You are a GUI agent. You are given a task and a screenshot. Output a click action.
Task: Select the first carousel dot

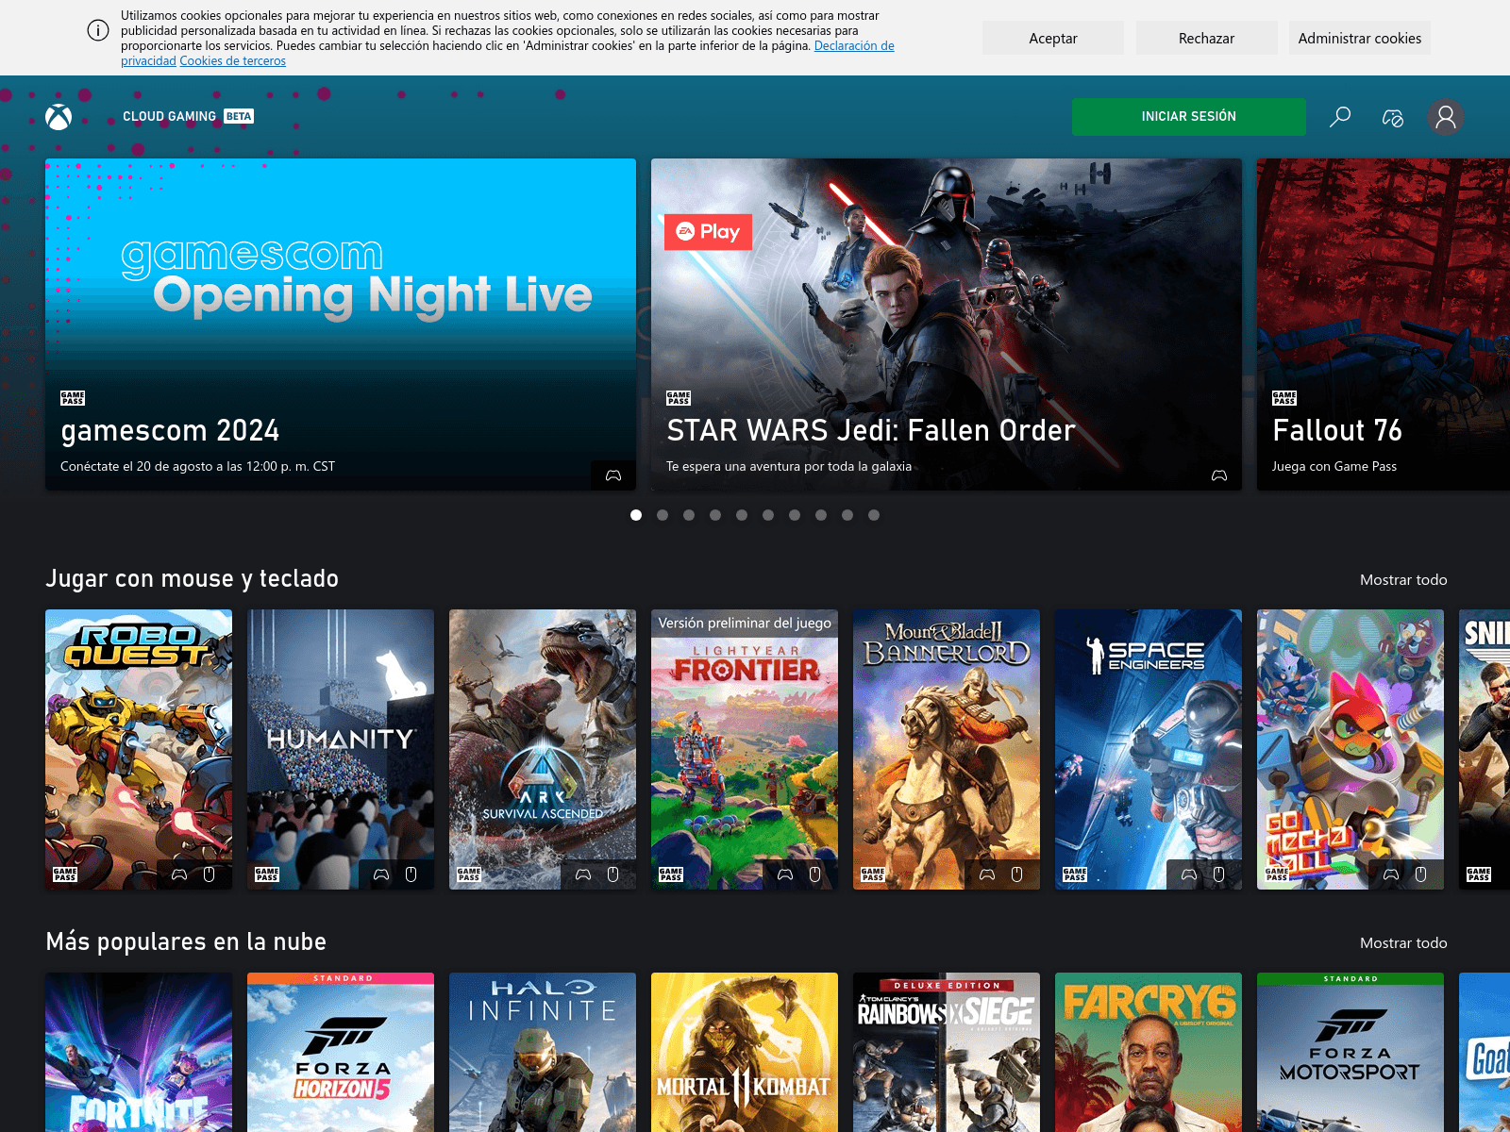tap(636, 515)
